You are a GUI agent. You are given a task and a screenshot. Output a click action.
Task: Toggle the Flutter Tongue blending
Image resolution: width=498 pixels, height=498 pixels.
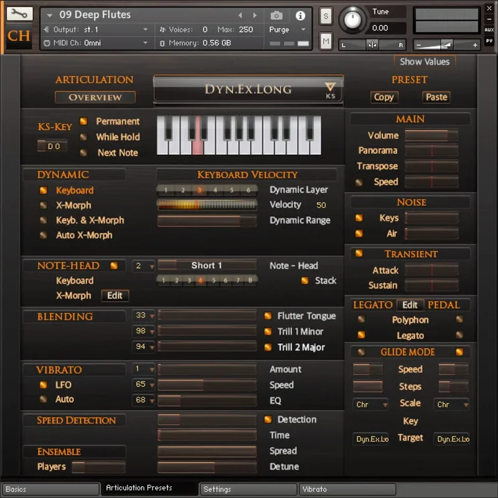(x=268, y=316)
